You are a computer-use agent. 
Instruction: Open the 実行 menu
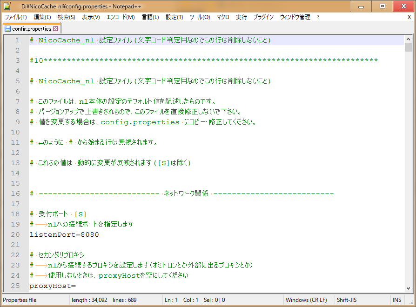242,17
